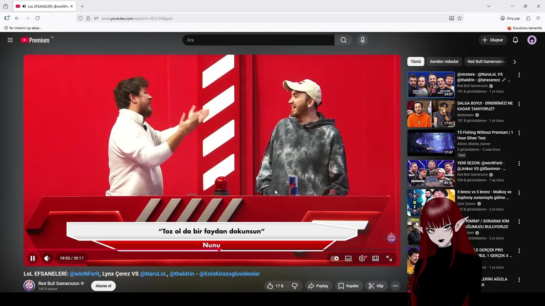Mute the video volume
This screenshot has height=306, width=545.
[x=47, y=258]
